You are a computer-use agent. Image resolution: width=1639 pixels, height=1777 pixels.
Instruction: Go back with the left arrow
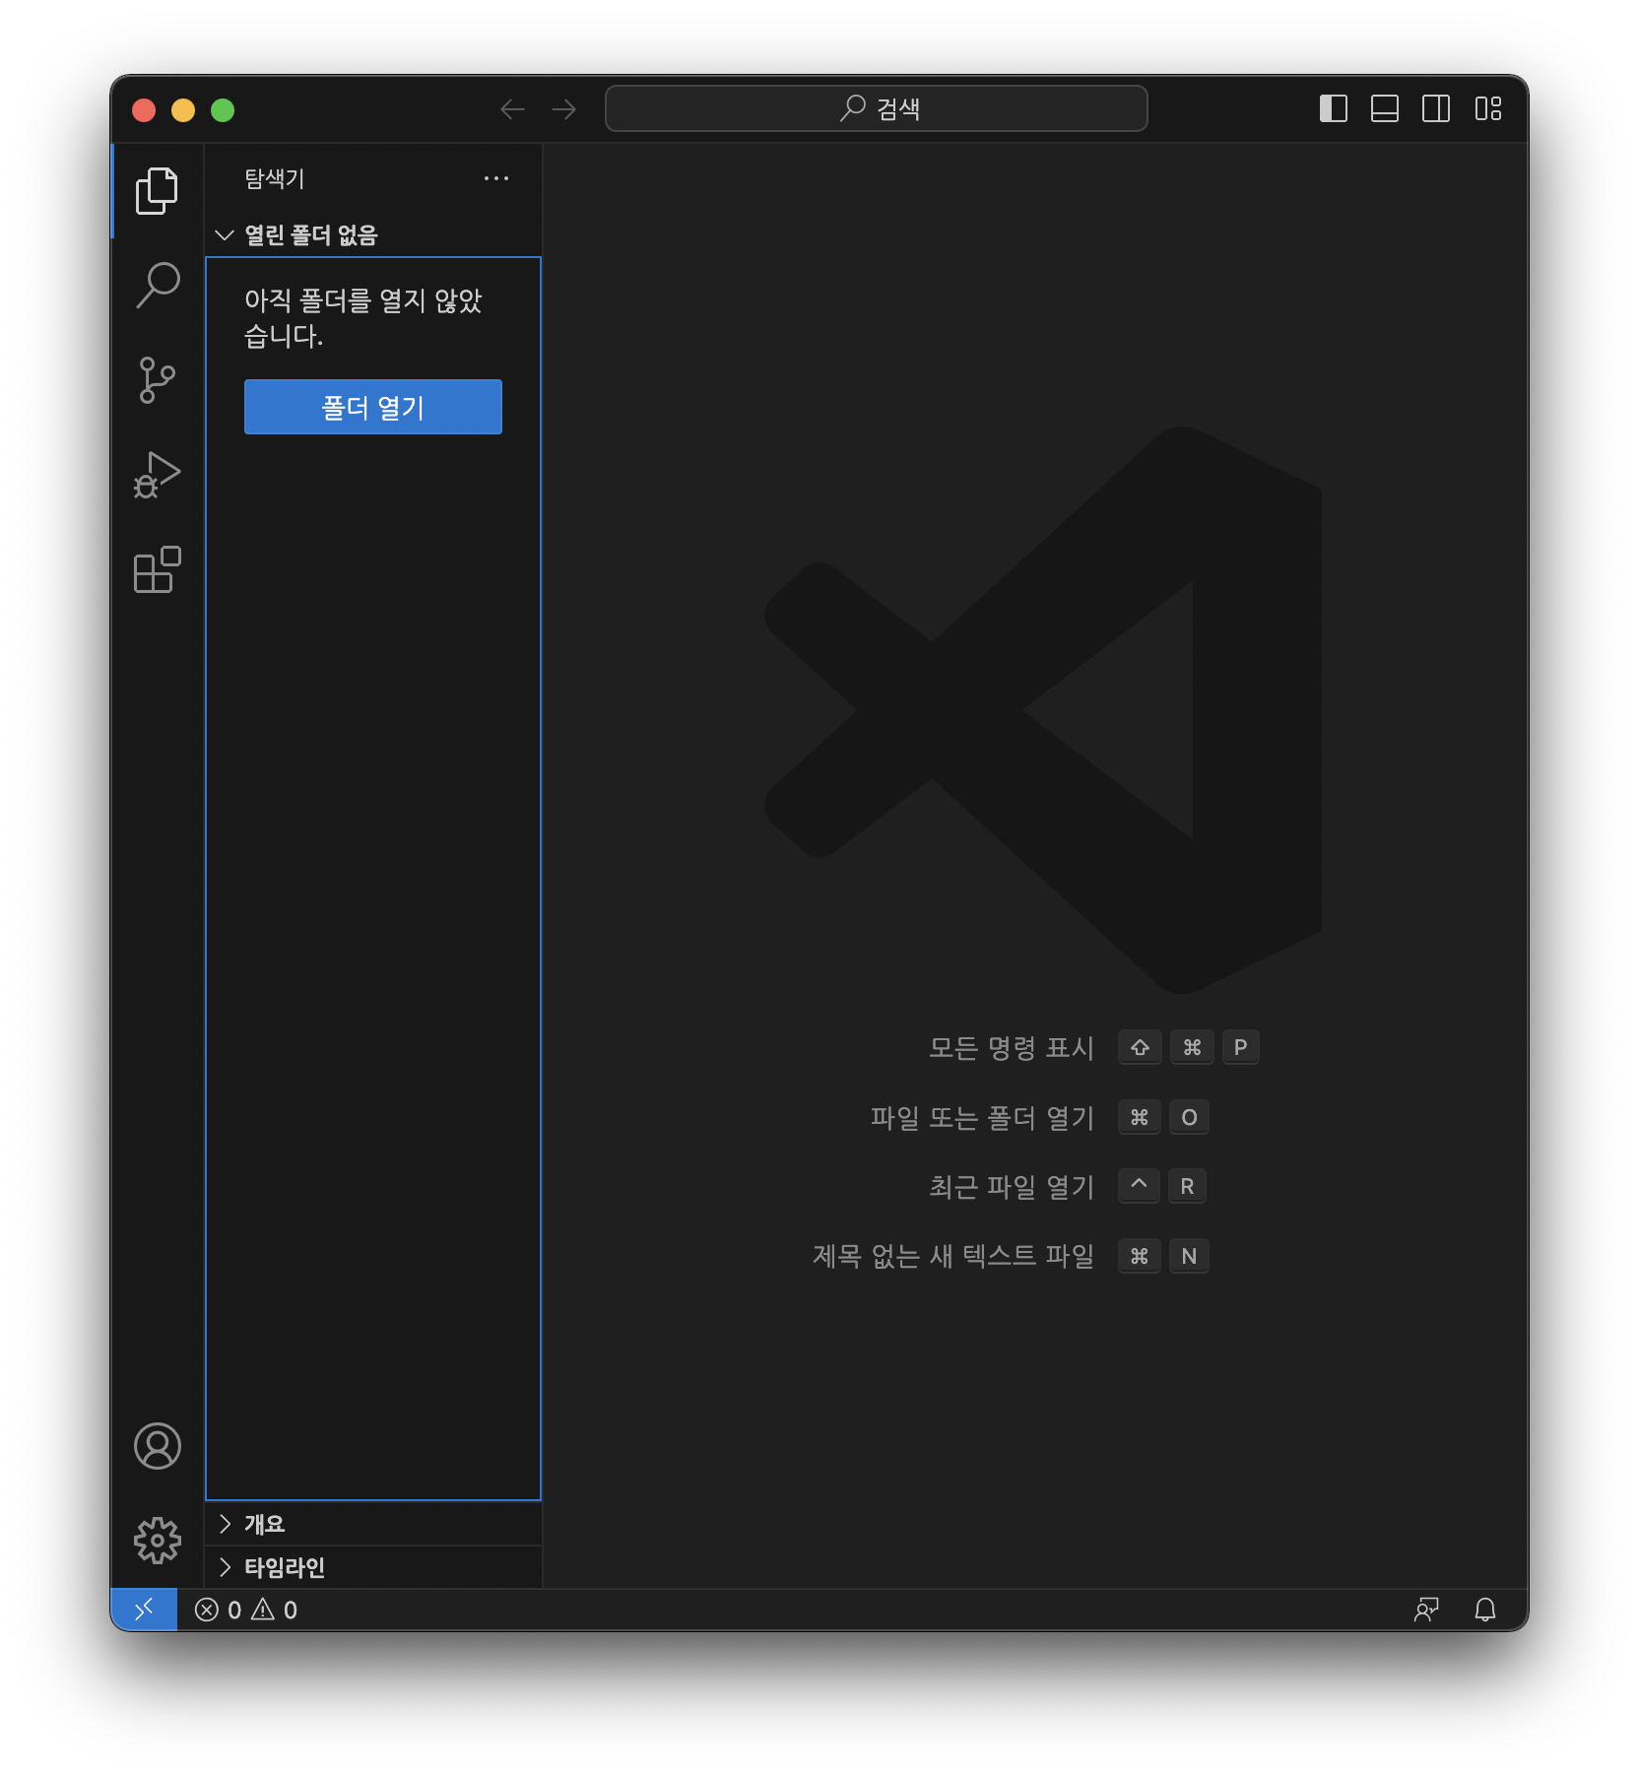(x=512, y=108)
